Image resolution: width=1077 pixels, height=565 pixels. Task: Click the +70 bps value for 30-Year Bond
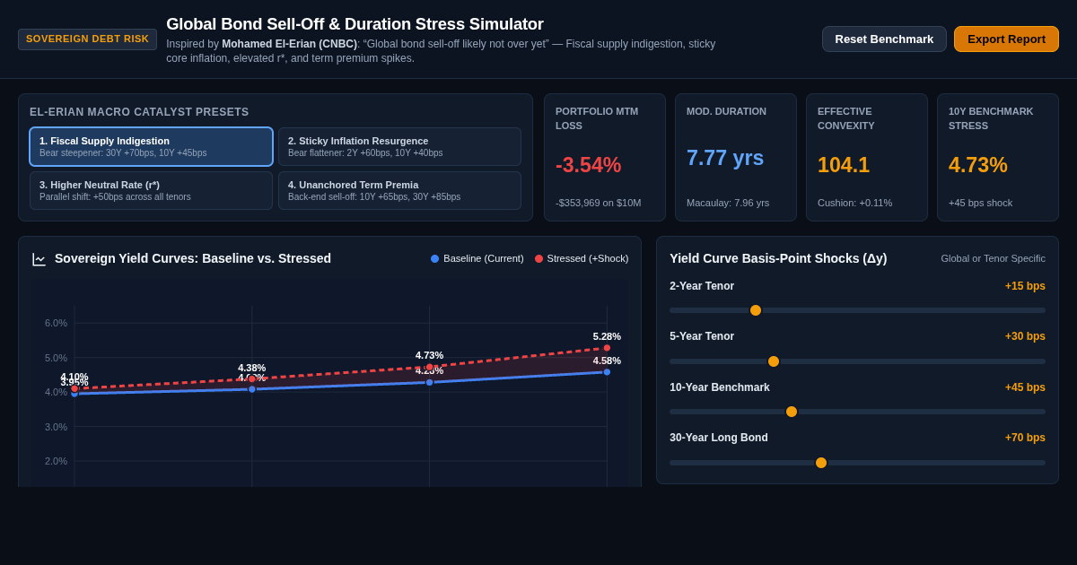point(1025,438)
